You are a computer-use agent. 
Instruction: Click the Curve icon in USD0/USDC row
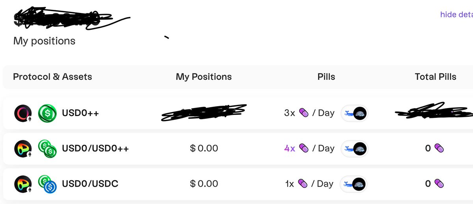click(x=23, y=184)
